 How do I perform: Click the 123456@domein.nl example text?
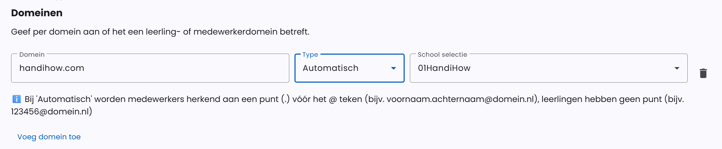(51, 112)
